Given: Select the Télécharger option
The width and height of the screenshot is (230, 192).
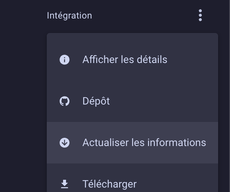Looking at the screenshot, I should point(132,178).
